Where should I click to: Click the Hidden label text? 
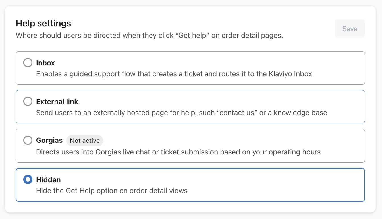tap(48, 180)
